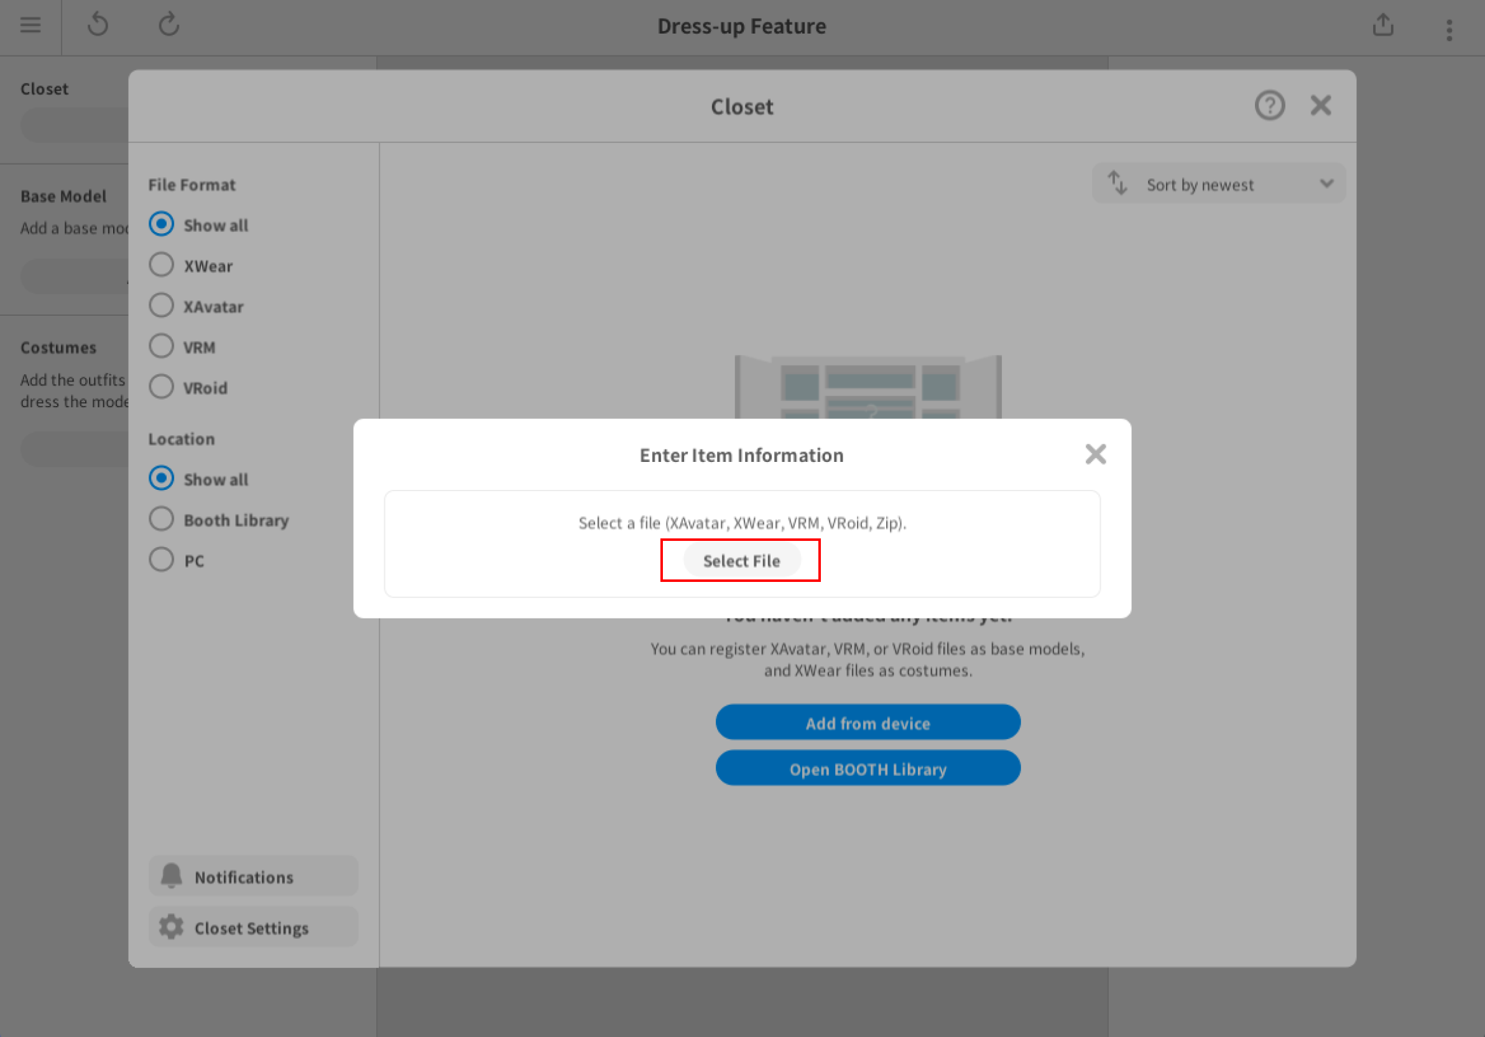1485x1037 pixels.
Task: Click the 'File Format' section label
Action: [192, 185]
